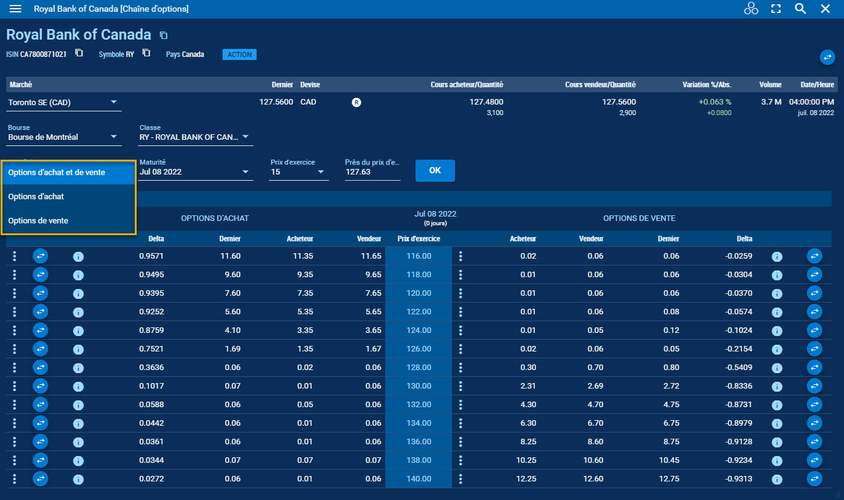Screen dimensions: 844x500
Task: Open the hamburger main menu
Action: pyautogui.click(x=15, y=9)
